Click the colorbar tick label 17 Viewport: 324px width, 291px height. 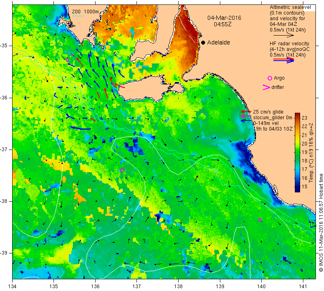(x=305, y=169)
